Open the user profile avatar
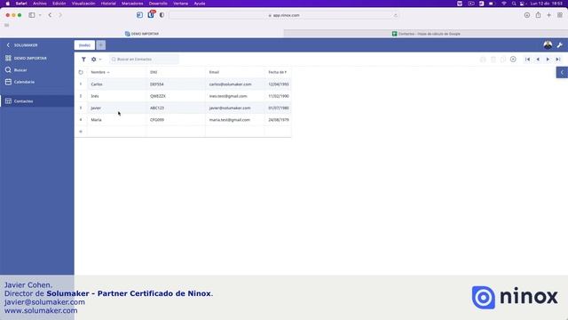The height and width of the screenshot is (320, 568). click(x=548, y=45)
